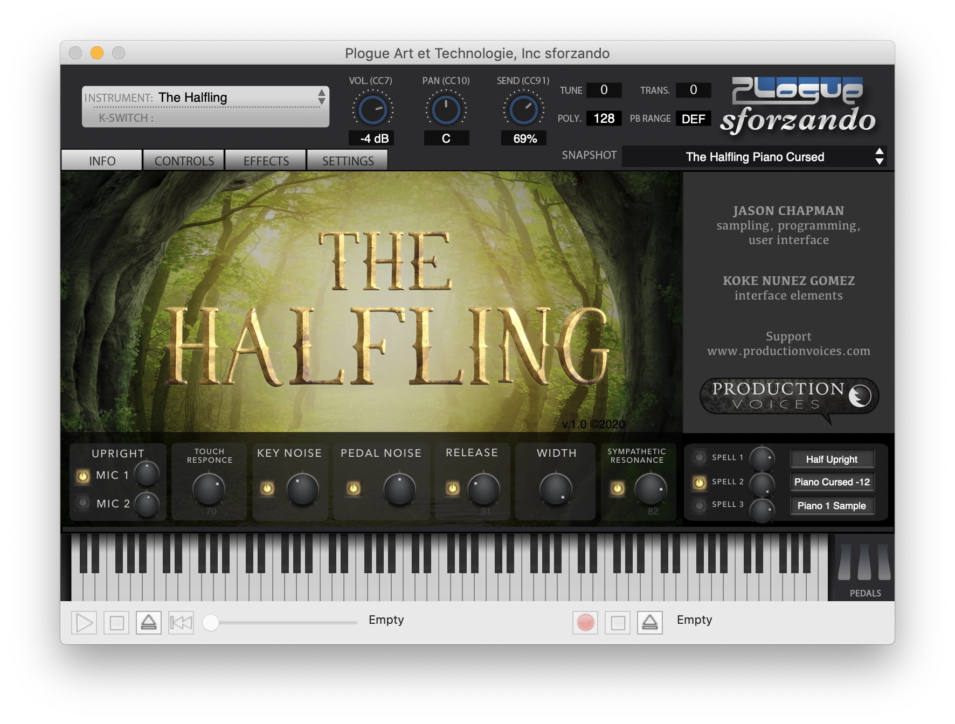Click the recorder stop button
Screen dimensions: 955x724
(618, 623)
